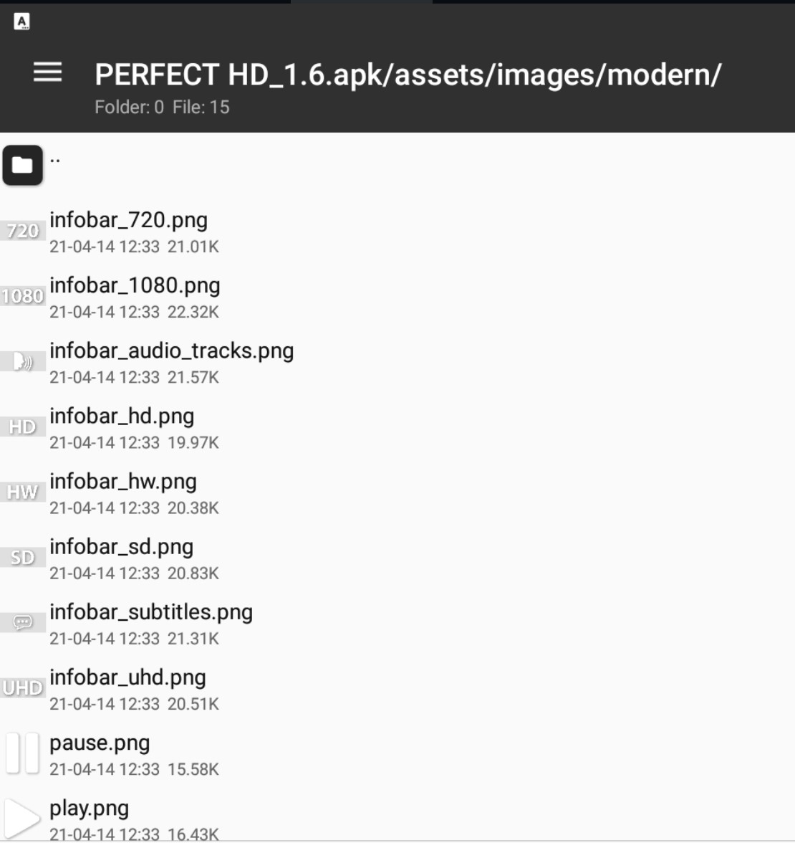Select the UHD badge icon
This screenshot has width=795, height=843.
(24, 687)
